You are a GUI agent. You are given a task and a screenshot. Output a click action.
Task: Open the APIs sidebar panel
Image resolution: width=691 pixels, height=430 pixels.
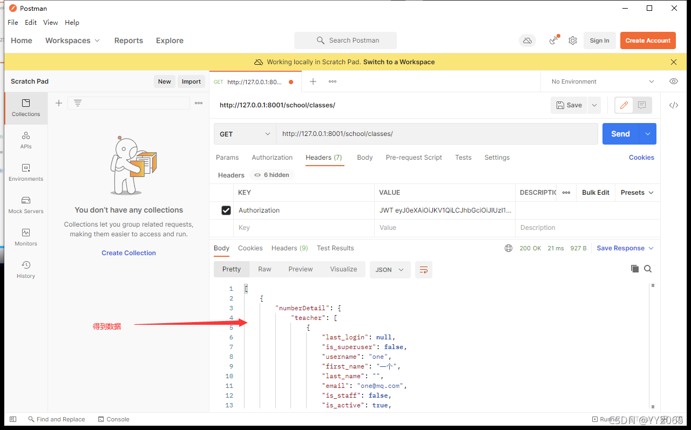point(26,140)
